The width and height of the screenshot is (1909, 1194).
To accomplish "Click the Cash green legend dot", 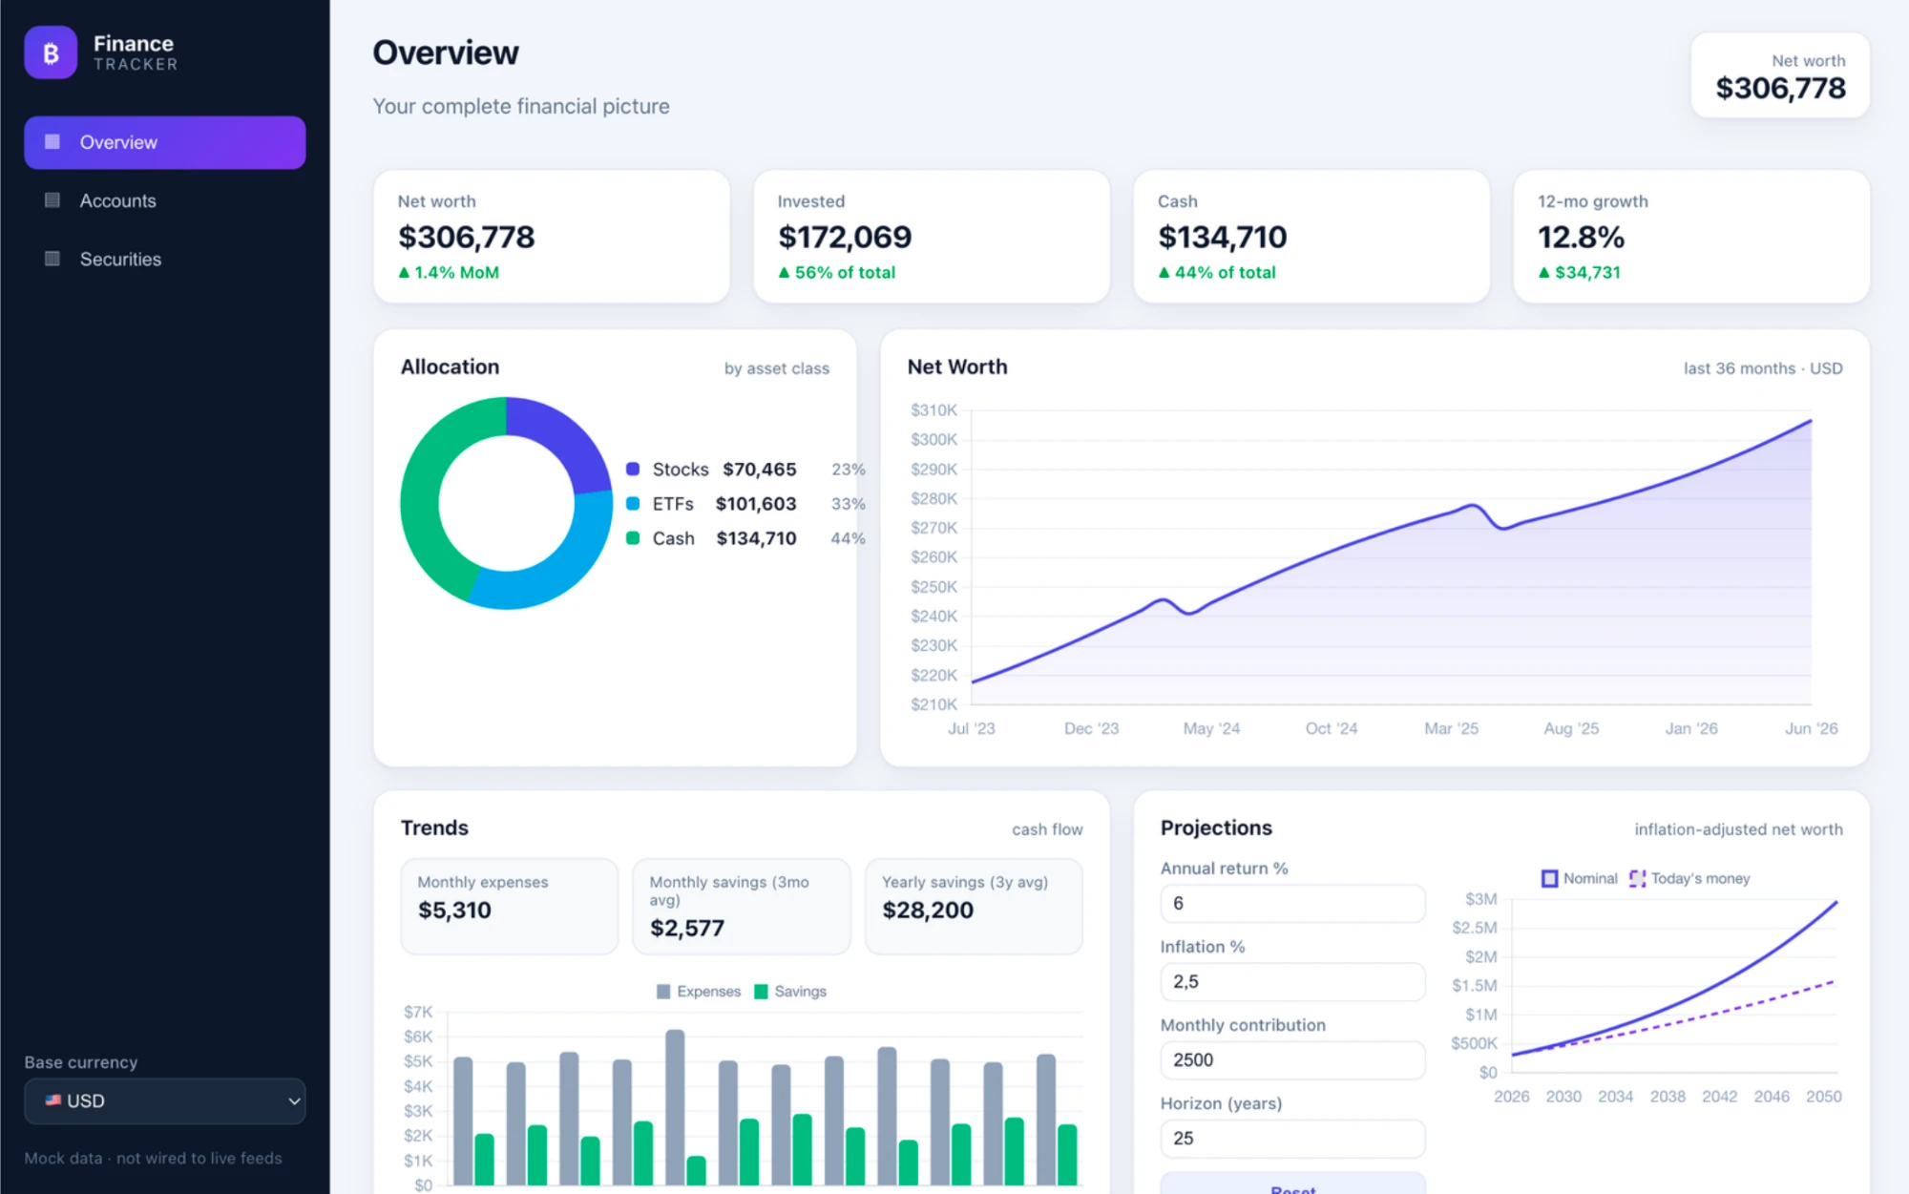I will point(632,538).
